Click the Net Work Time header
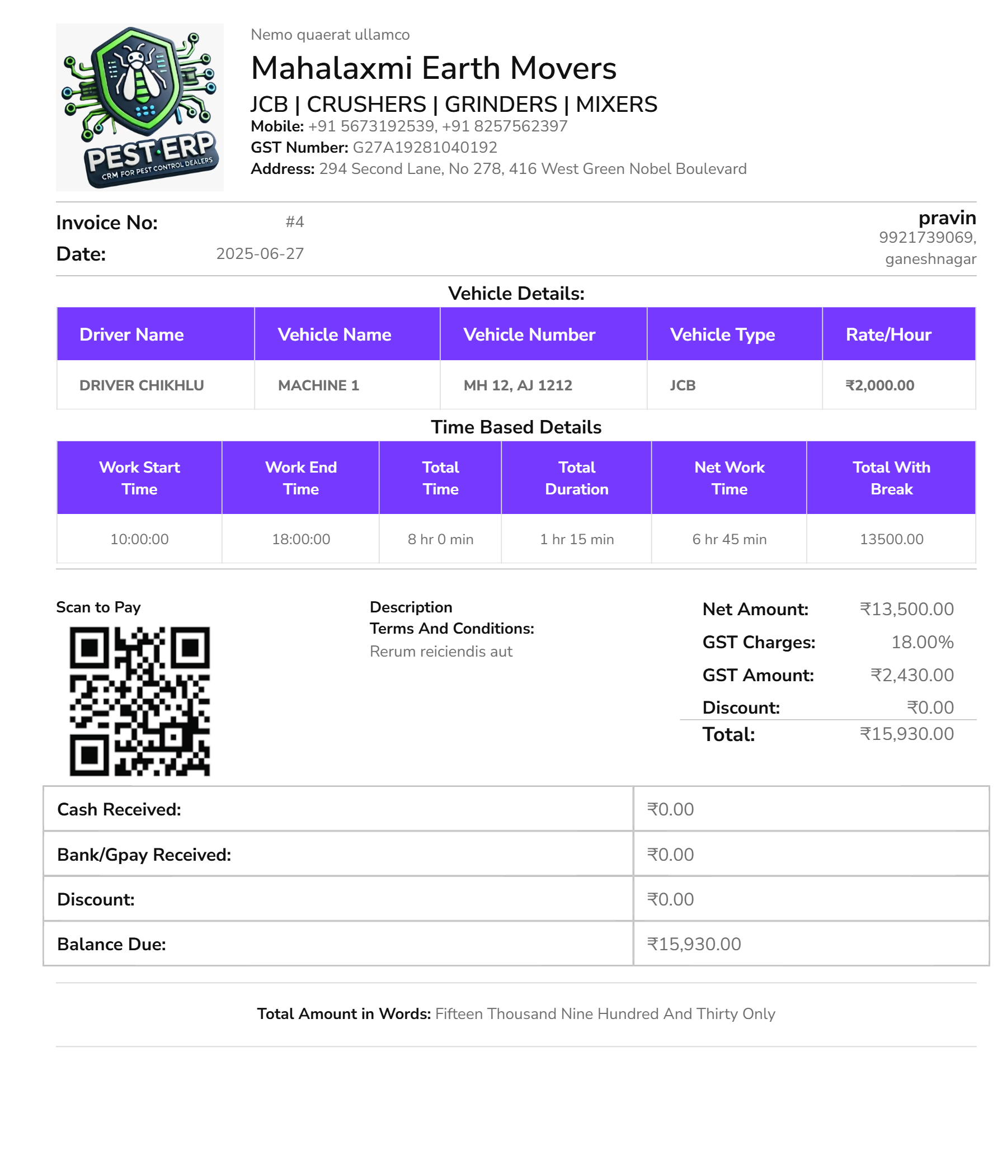 (x=730, y=478)
